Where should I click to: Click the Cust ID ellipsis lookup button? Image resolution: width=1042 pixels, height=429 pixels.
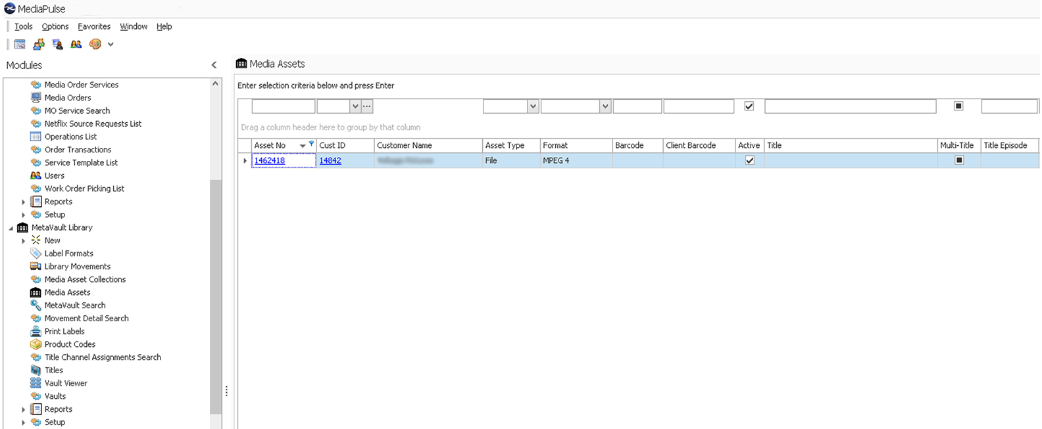click(x=367, y=106)
